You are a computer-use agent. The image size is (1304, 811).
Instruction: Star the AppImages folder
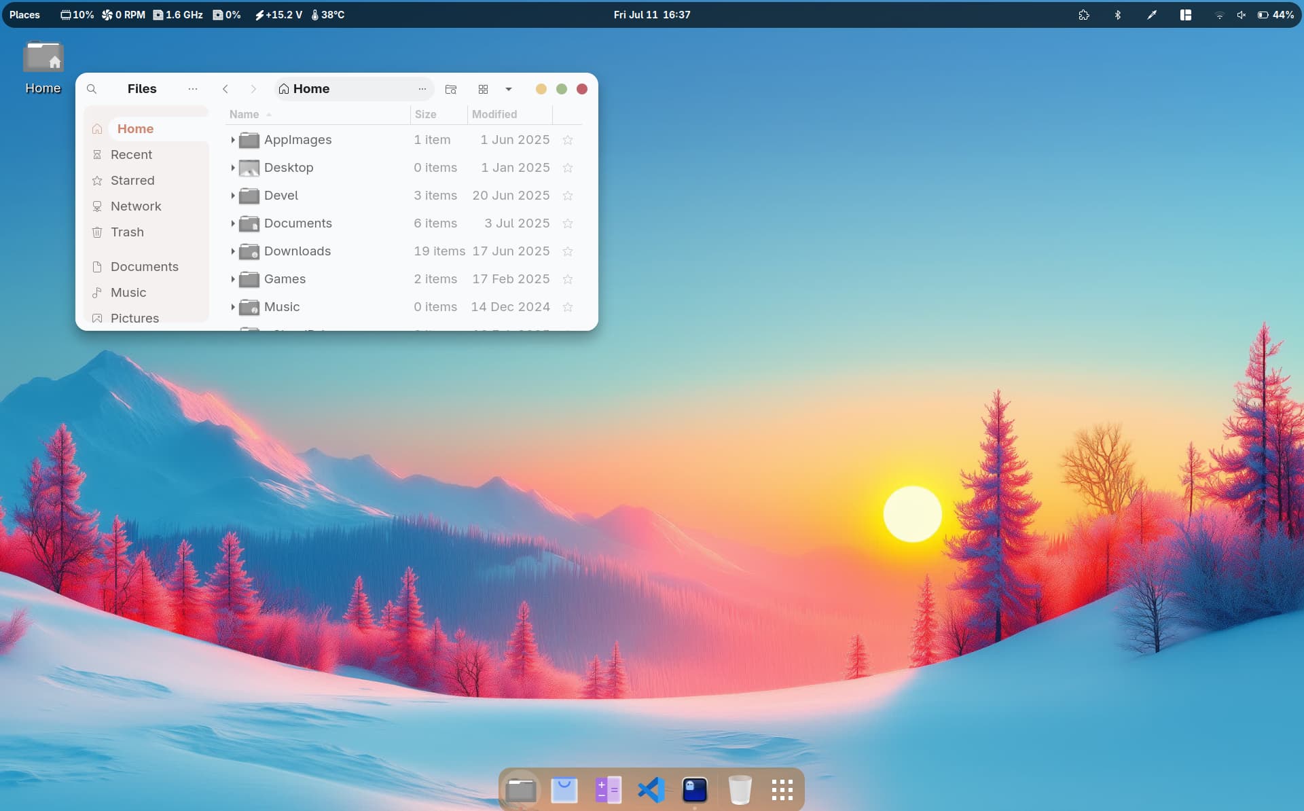(x=568, y=140)
